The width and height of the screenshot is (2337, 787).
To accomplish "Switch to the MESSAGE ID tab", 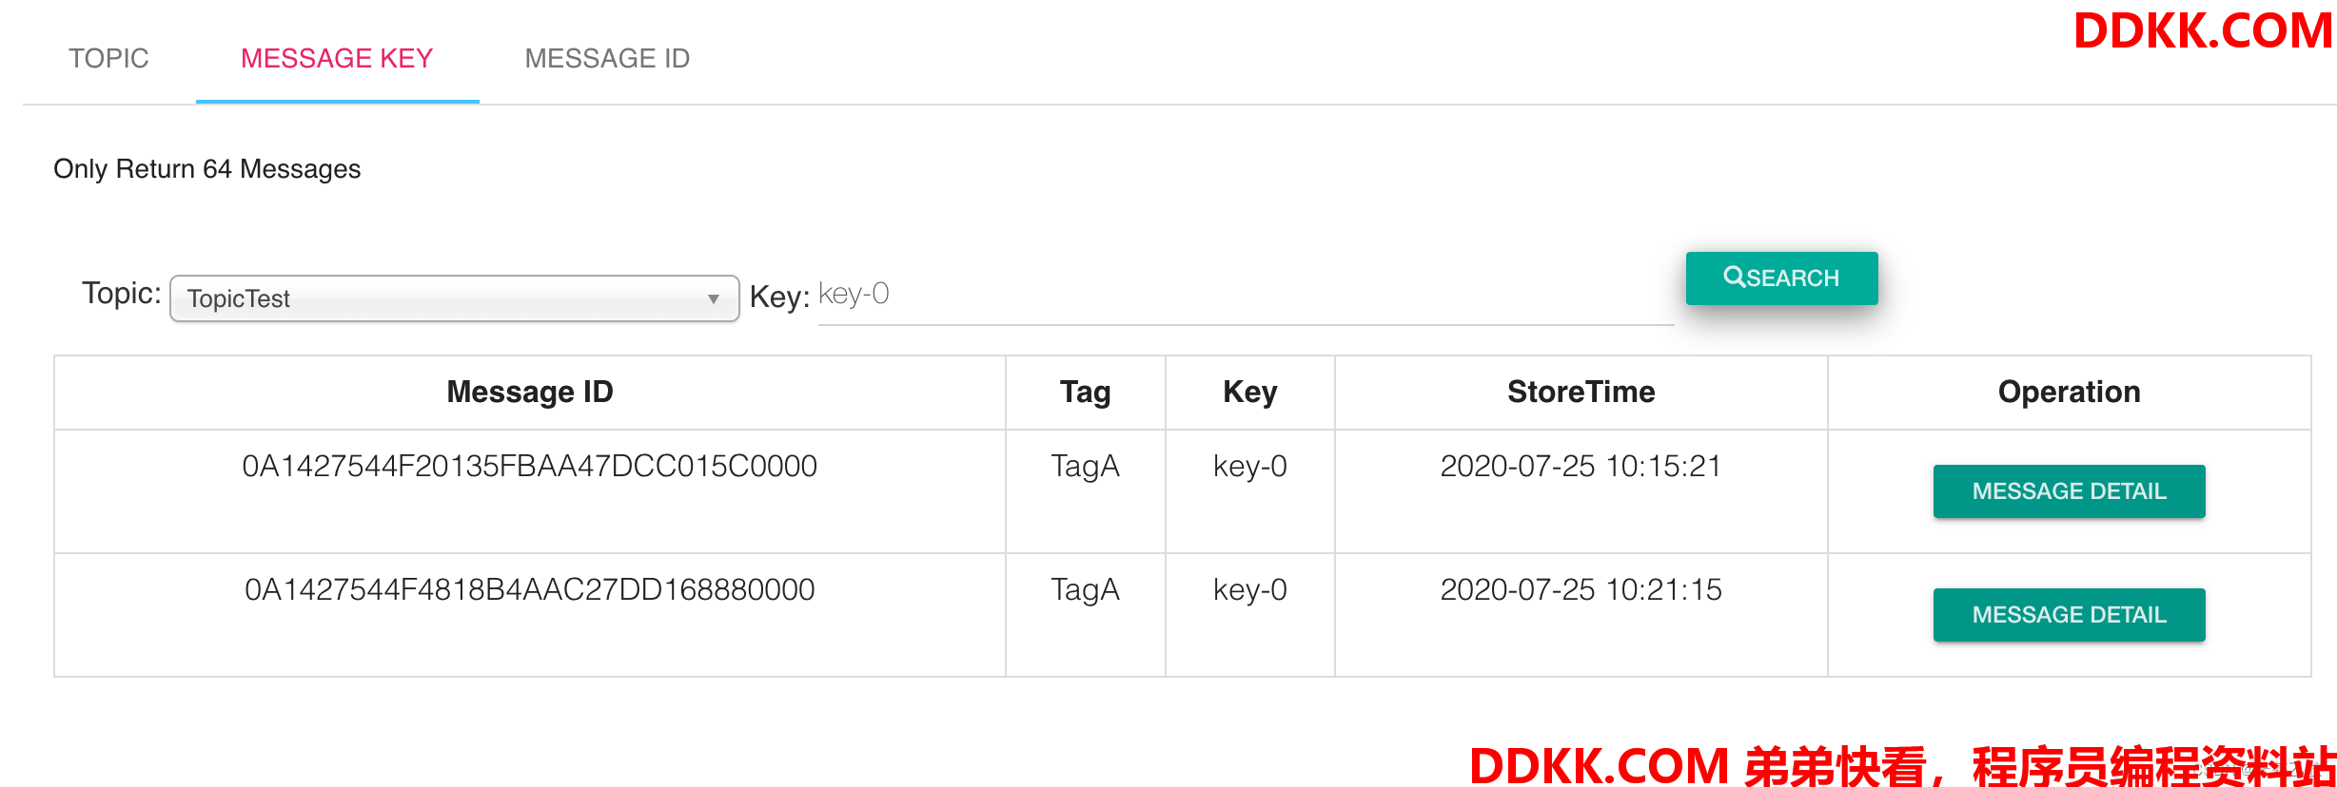I will (x=607, y=59).
